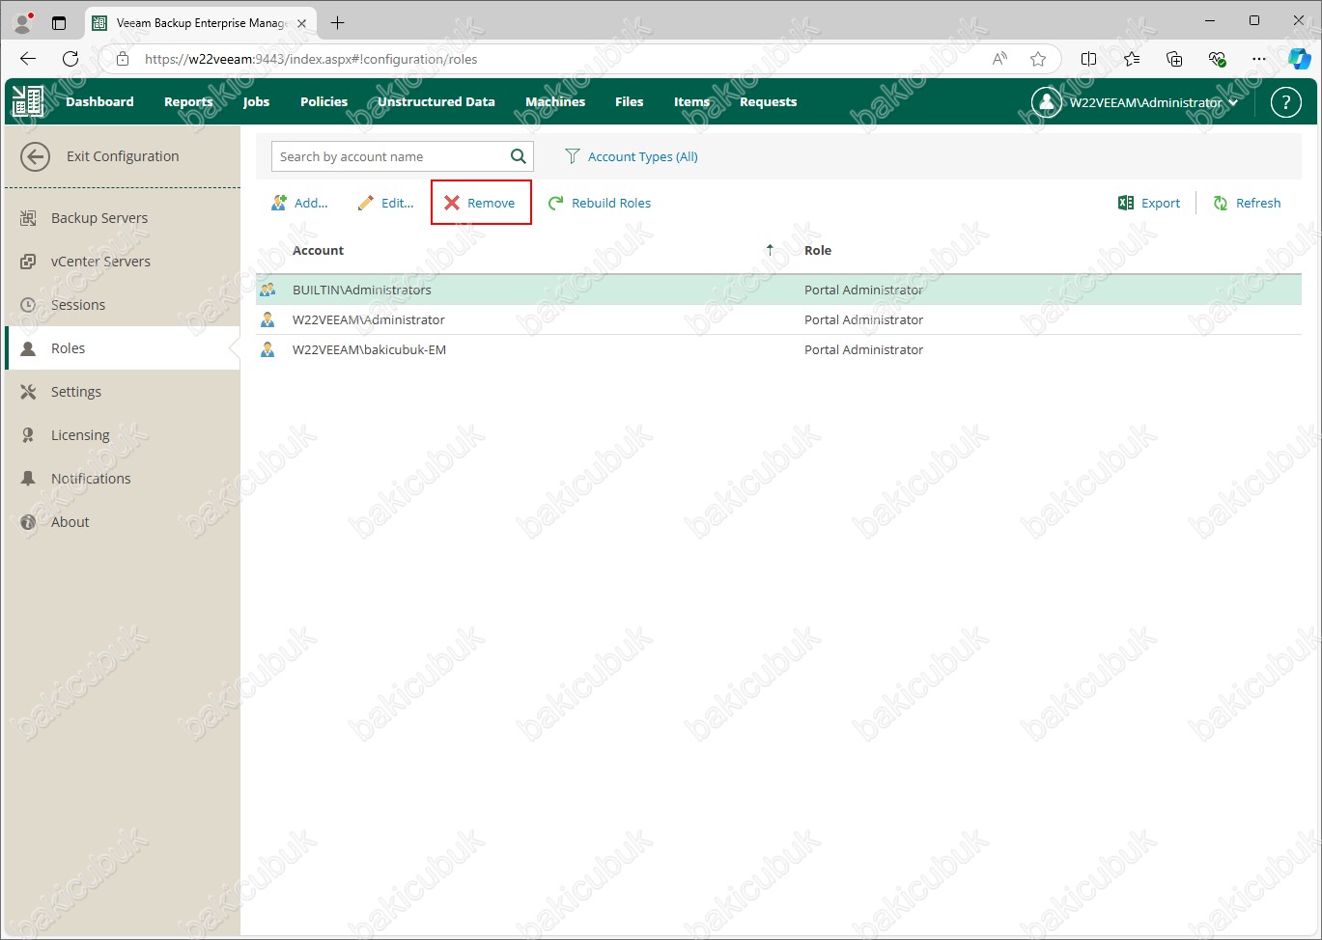Screen dimensions: 1322x940
Task: Click the user icon for W22VEEAM\bakicubuk-EM
Action: click(267, 349)
